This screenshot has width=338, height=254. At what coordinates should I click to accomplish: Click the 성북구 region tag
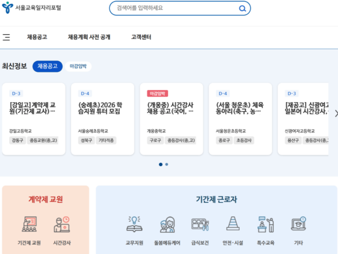(86, 140)
